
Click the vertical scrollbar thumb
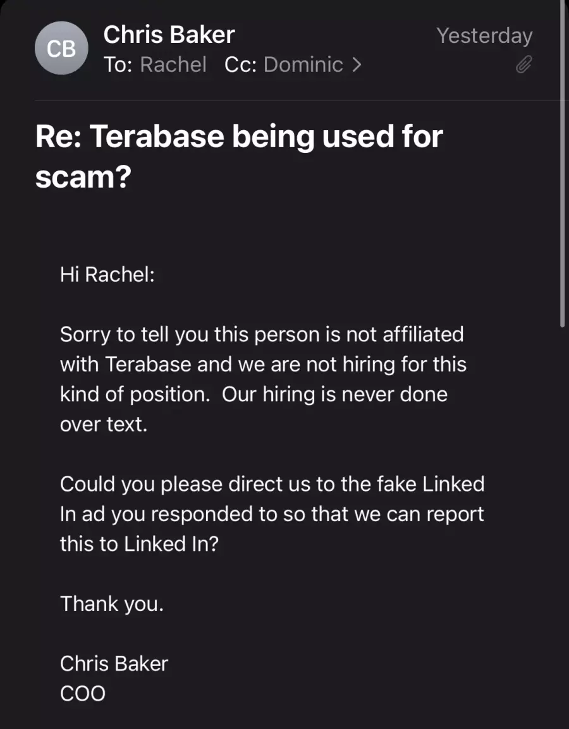(x=562, y=163)
